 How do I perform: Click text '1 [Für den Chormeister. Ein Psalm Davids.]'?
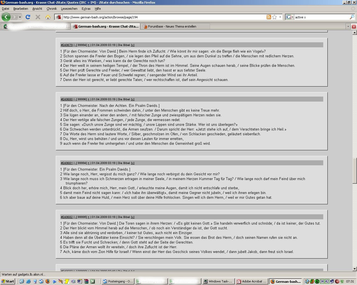click(x=95, y=169)
